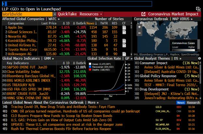The height and width of the screenshot is (134, 203).
Task: Click the Coronavirus Market Impact export icon
Action: pyautogui.click(x=143, y=14)
